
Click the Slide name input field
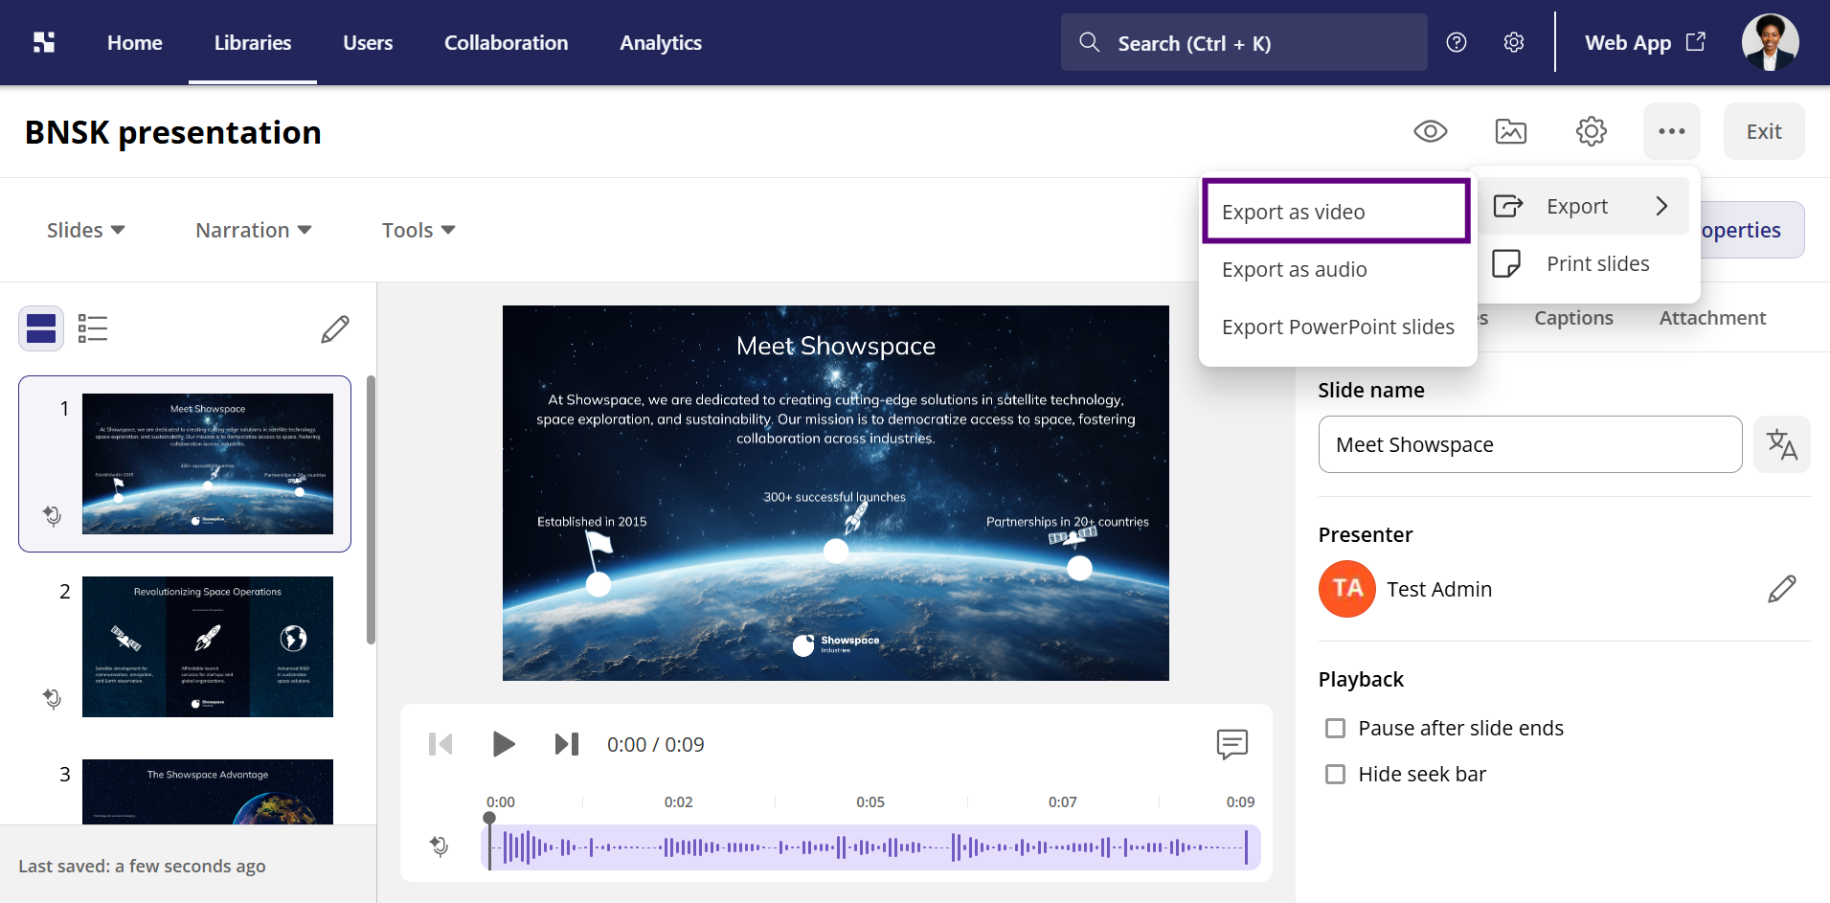(1530, 444)
